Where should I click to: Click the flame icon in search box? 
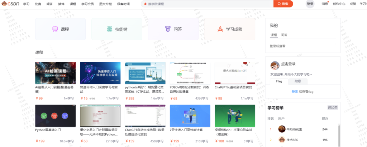coord(146,4)
